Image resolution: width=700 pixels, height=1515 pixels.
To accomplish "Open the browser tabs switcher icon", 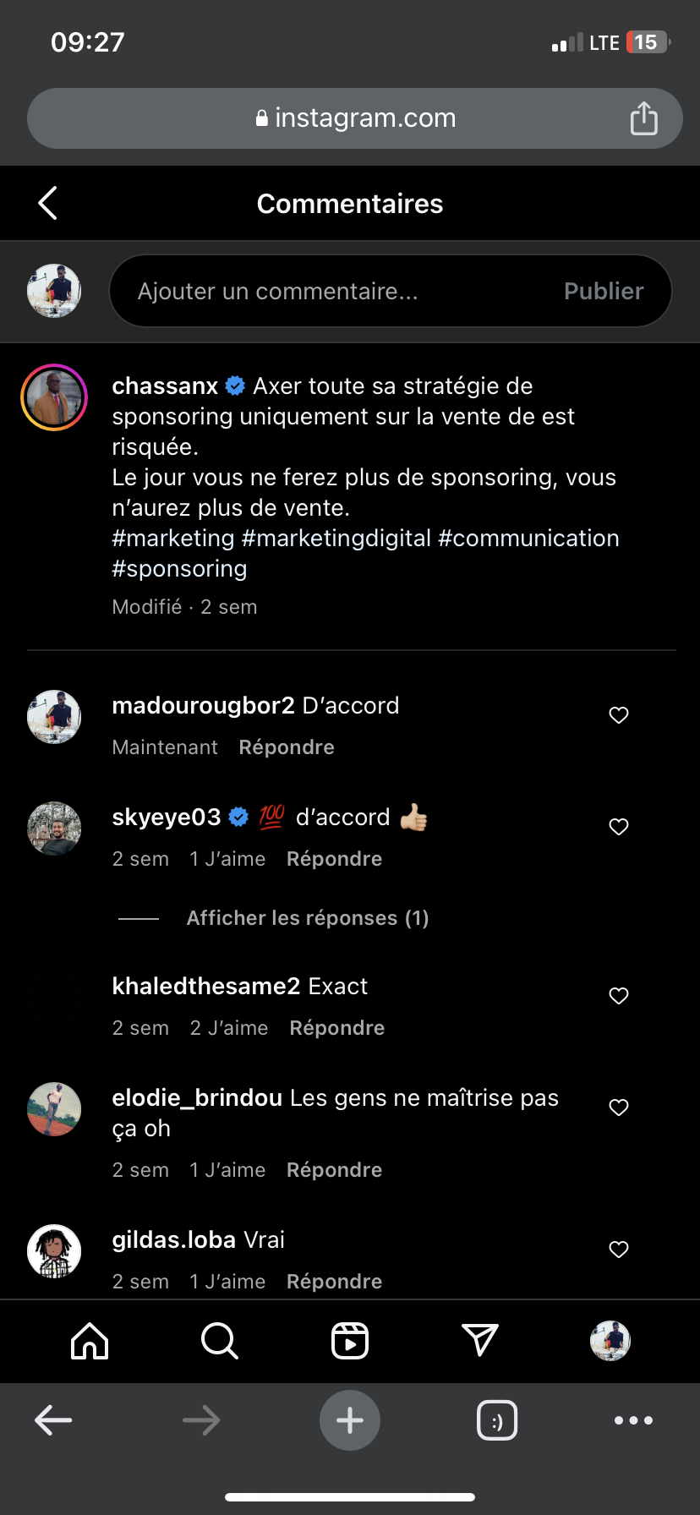I will coord(497,1420).
